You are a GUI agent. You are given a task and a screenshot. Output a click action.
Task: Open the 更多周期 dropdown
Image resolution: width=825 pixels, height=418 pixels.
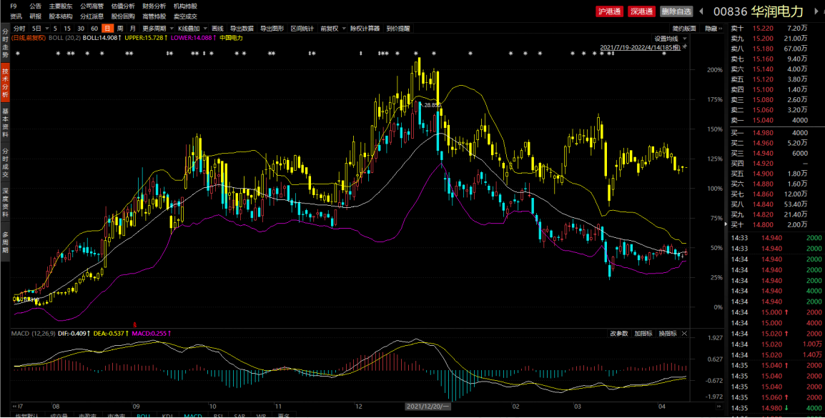[x=157, y=29]
